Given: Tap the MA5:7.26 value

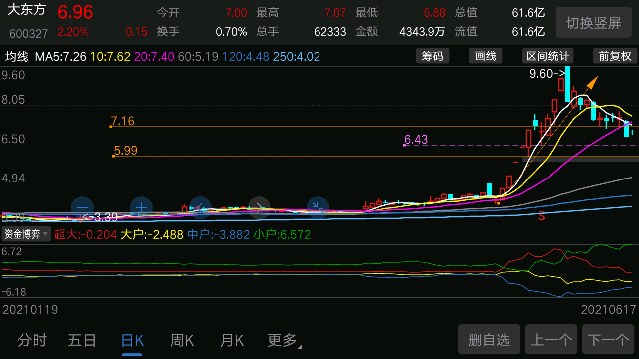Looking at the screenshot, I should (x=61, y=56).
